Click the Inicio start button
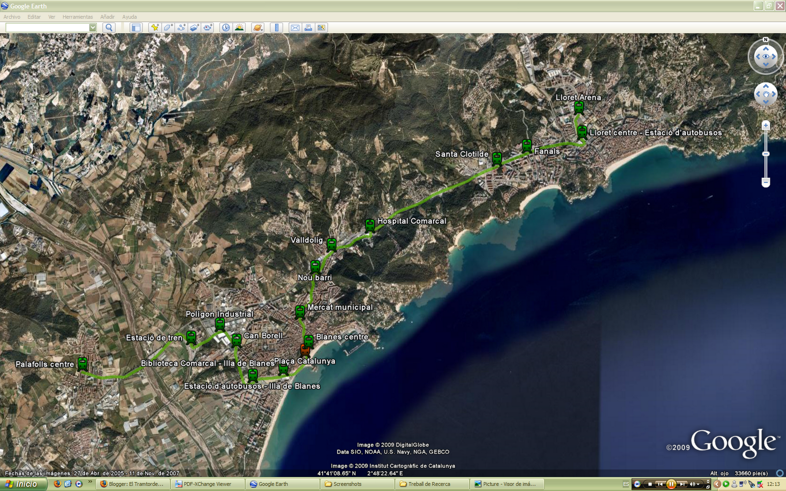 [x=24, y=484]
